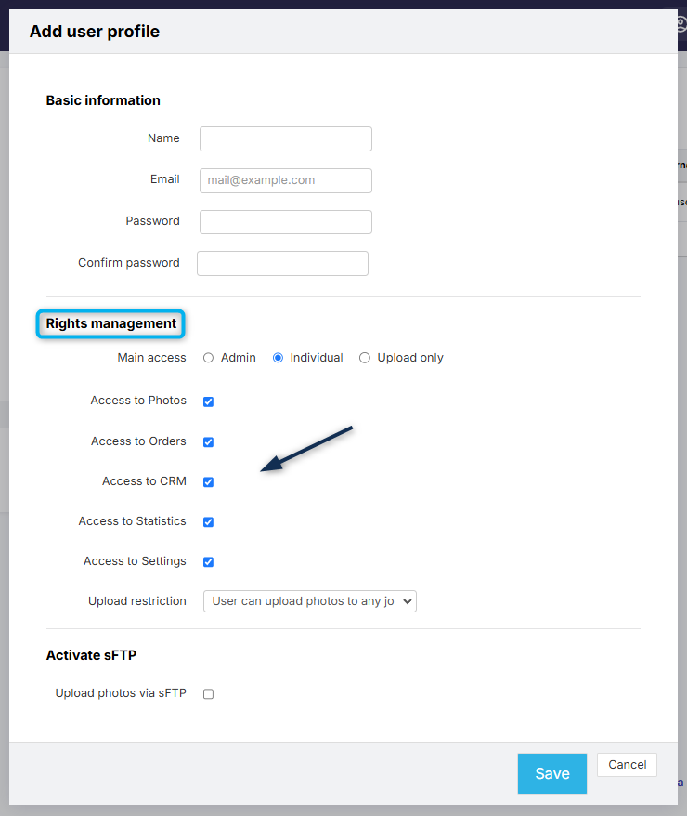Click the Confirm password label
Screen dimensions: 687x816
pos(129,263)
